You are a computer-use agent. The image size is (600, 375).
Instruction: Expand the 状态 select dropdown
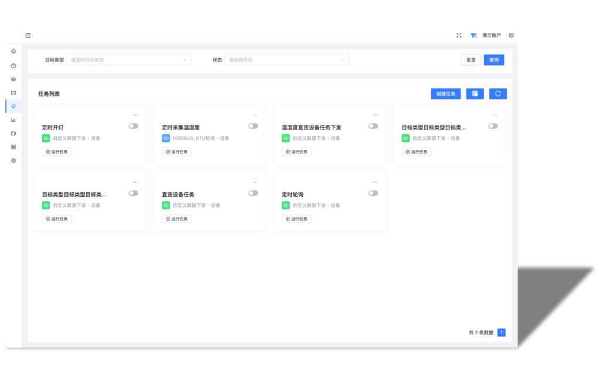coord(287,60)
